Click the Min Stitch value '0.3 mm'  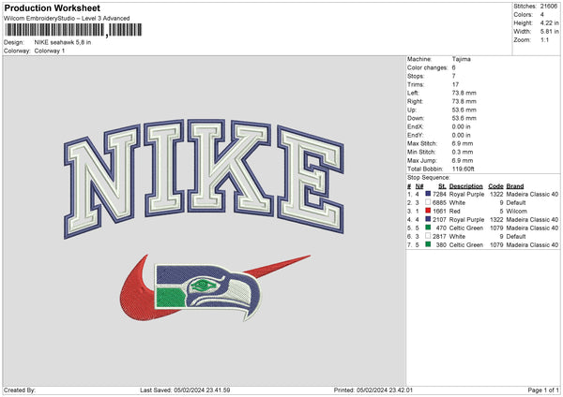point(463,152)
